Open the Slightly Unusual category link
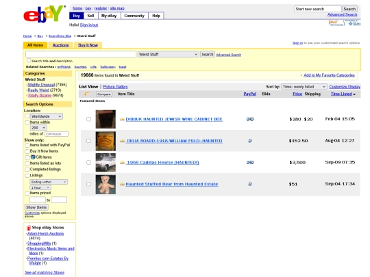This screenshot has height=277, width=370. (41, 85)
